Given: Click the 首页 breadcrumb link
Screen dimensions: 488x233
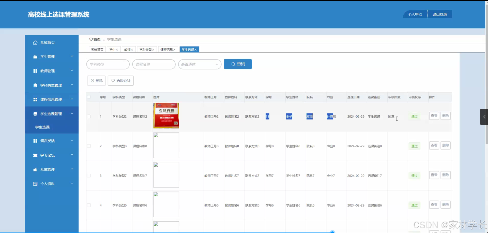Looking at the screenshot, I should 97,39.
